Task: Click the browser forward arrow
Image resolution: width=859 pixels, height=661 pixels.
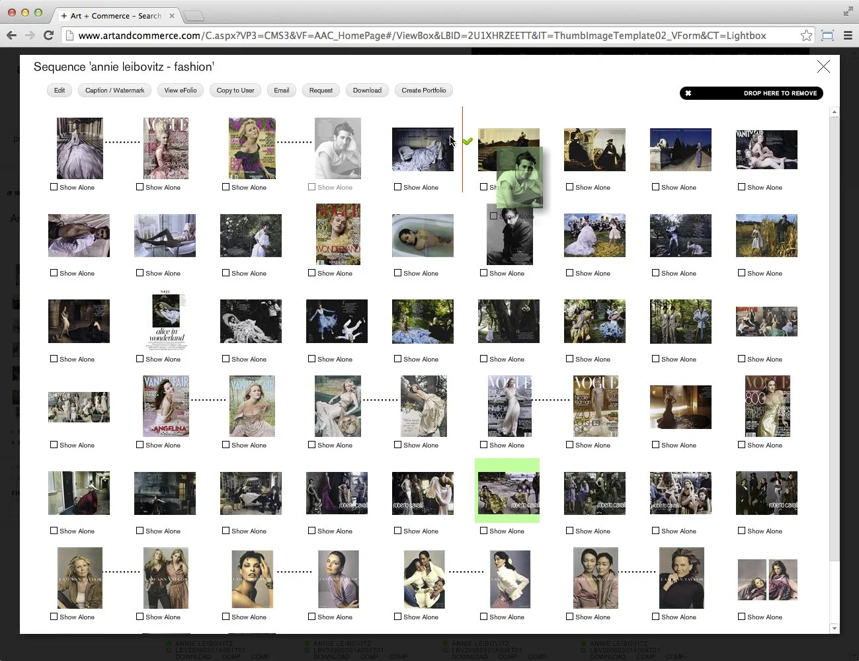Action: (x=30, y=36)
